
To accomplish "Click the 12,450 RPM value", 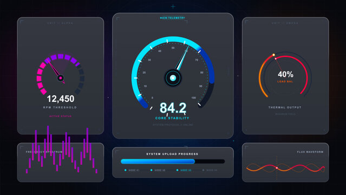I will point(61,99).
